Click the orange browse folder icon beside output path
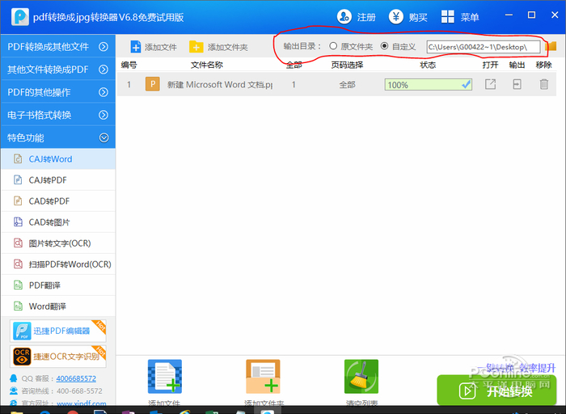Image resolution: width=566 pixels, height=414 pixels. tap(551, 46)
